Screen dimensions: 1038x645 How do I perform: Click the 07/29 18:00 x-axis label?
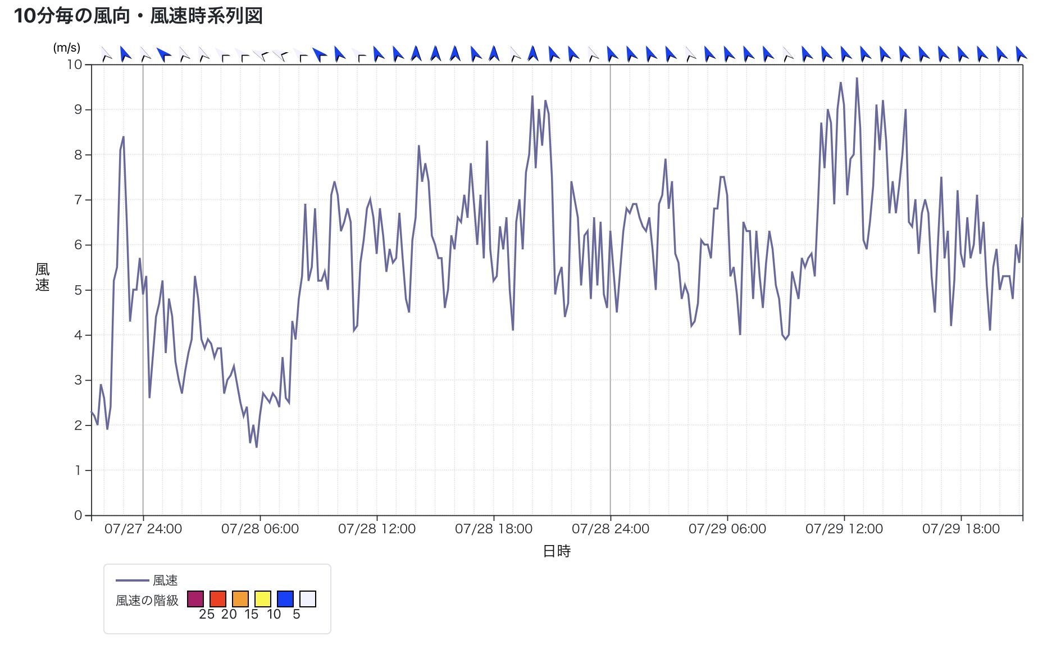(961, 529)
